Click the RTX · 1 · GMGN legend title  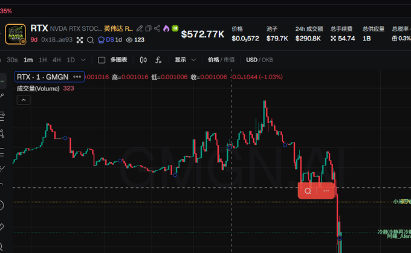pos(42,77)
